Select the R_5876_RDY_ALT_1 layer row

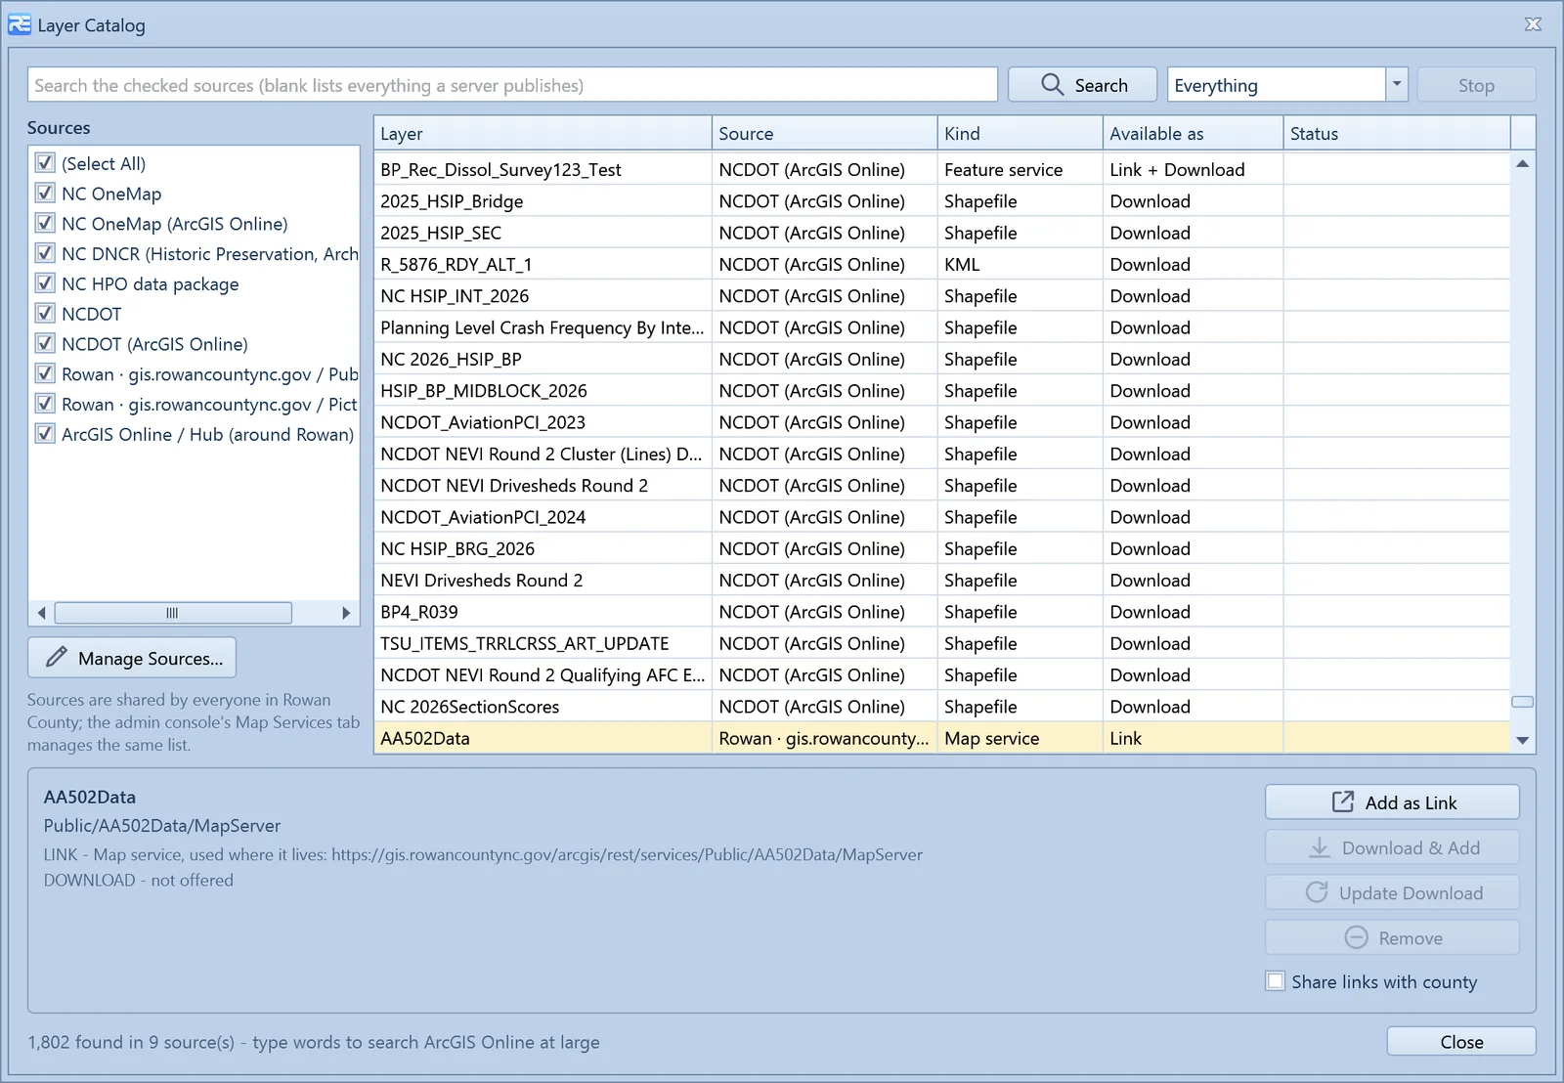coord(942,264)
